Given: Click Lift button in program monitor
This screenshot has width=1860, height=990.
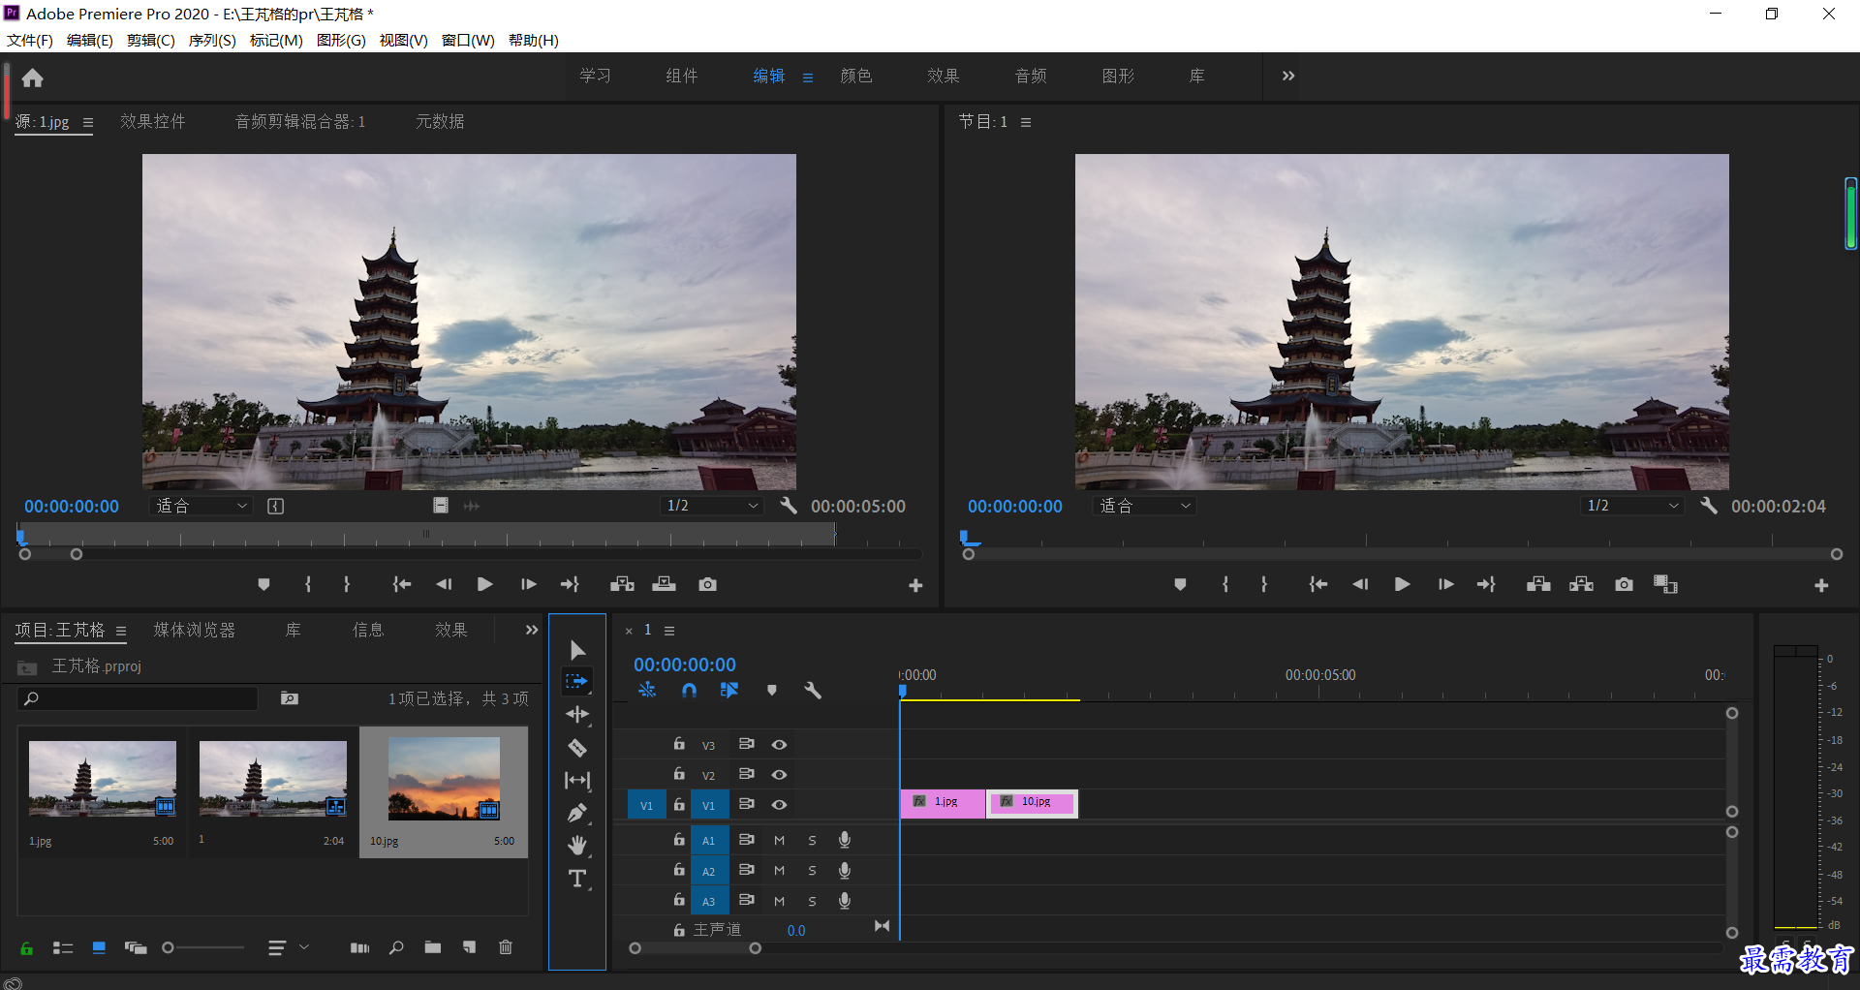Looking at the screenshot, I should click(1538, 584).
